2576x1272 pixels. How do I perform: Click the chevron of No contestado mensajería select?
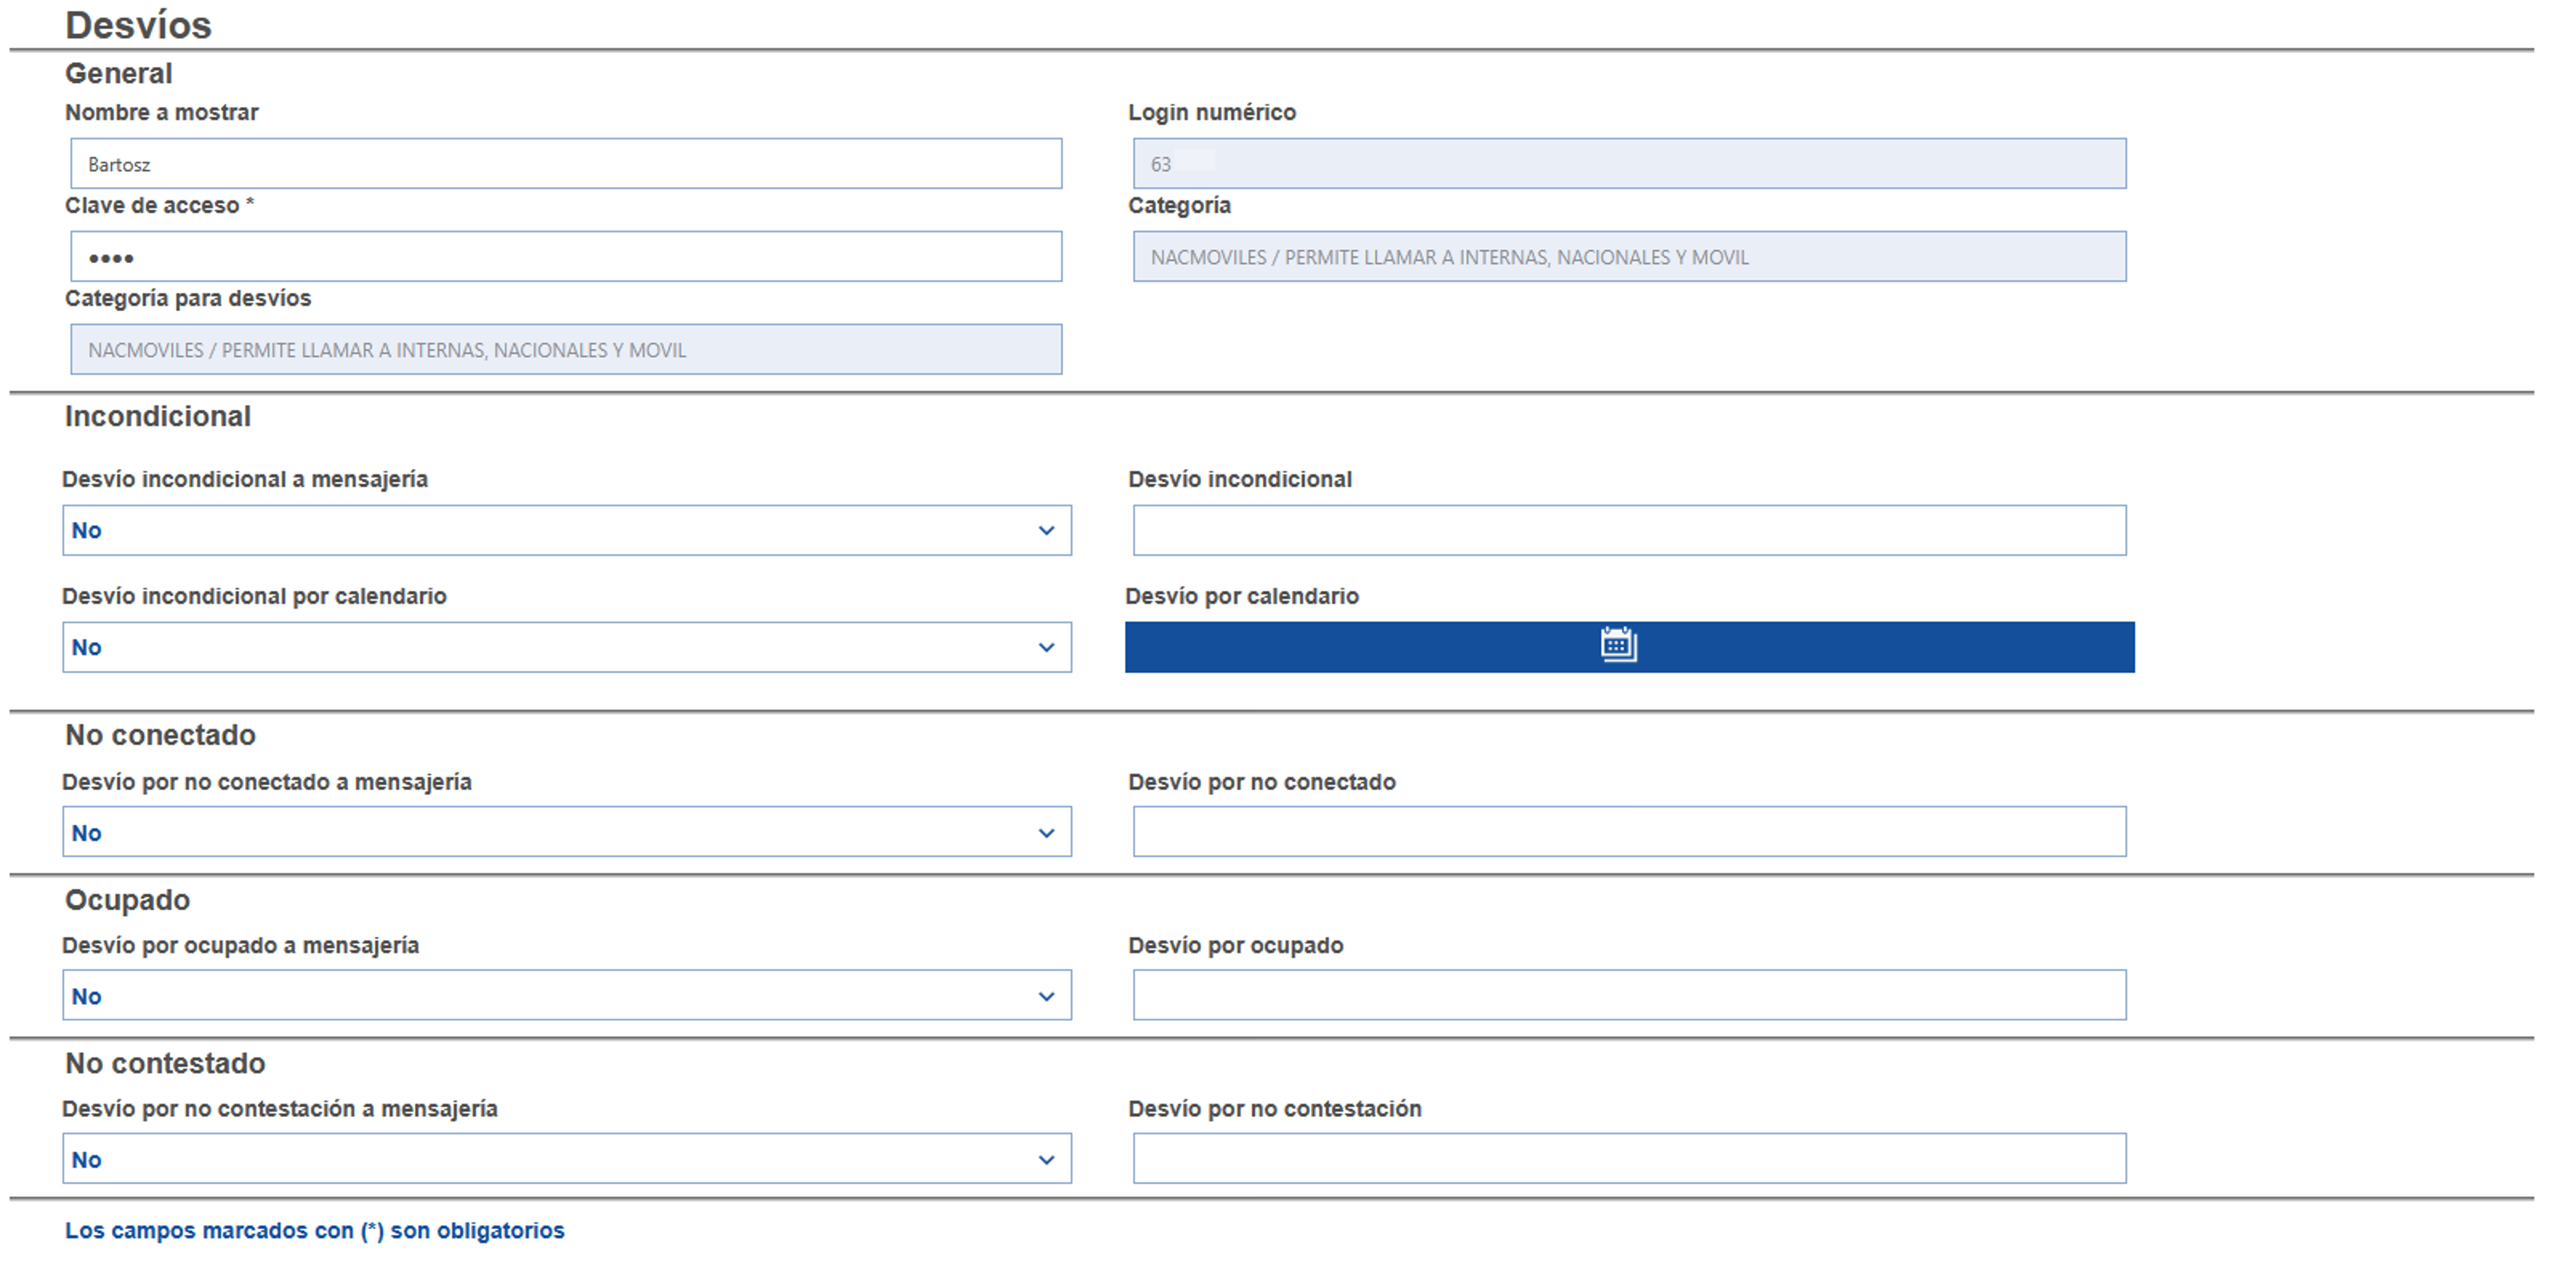coord(1046,1160)
